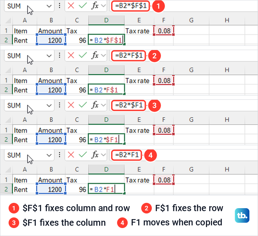Select cell F1 0.08 in the =B2*$F$1 sheet
The height and width of the screenshot is (236, 258).
pyautogui.click(x=164, y=31)
